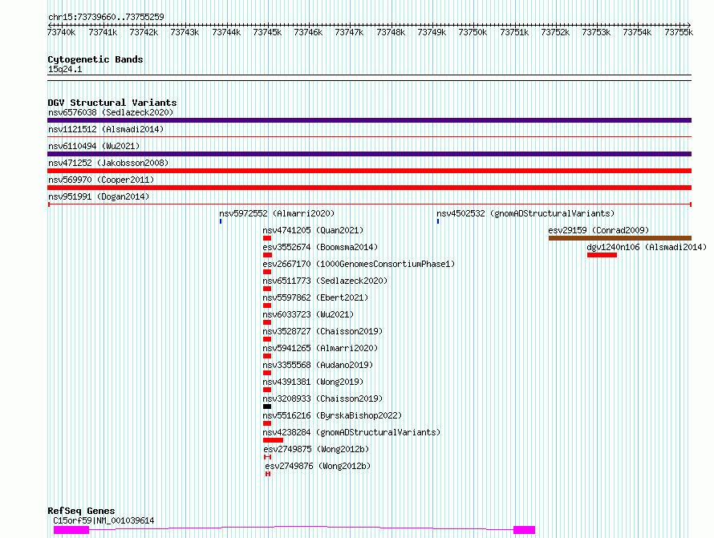This screenshot has height=538, width=714.
Task: Click the 73755k ruler tick label
Action: pyautogui.click(x=679, y=32)
